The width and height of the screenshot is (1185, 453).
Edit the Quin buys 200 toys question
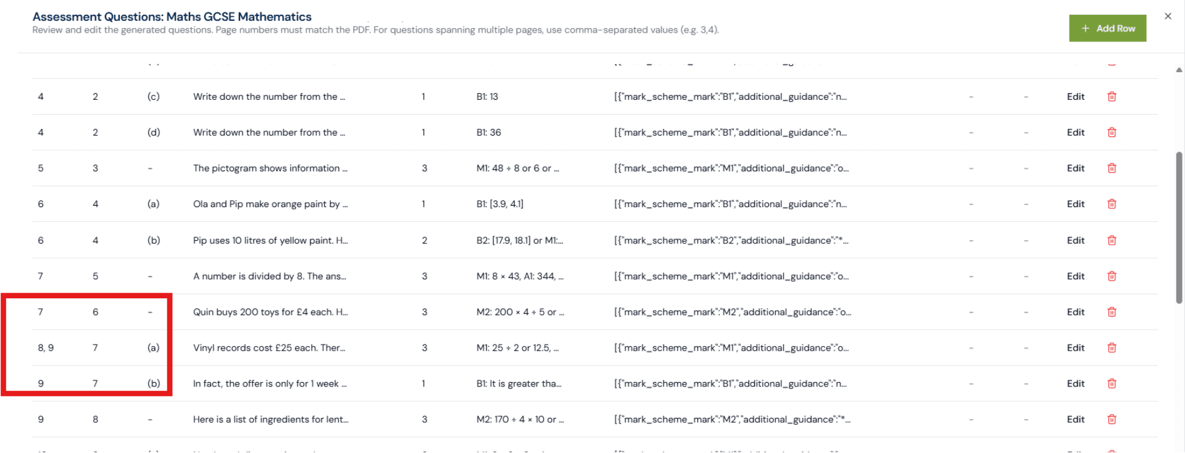coord(1075,312)
